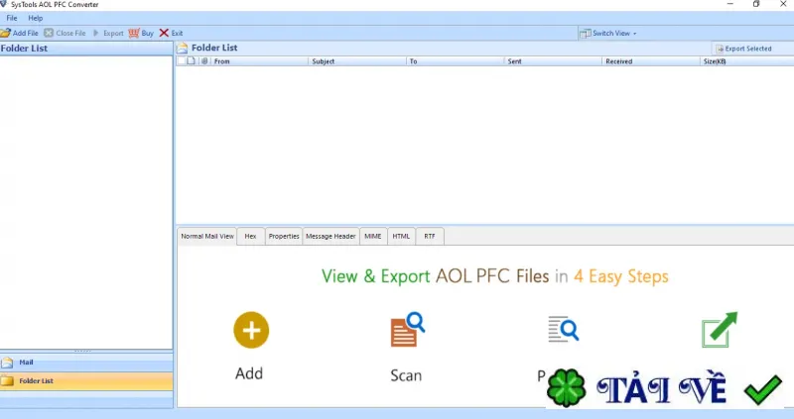Open the File menu

[12, 18]
